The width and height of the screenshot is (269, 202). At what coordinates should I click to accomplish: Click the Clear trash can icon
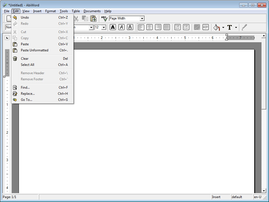click(15, 59)
